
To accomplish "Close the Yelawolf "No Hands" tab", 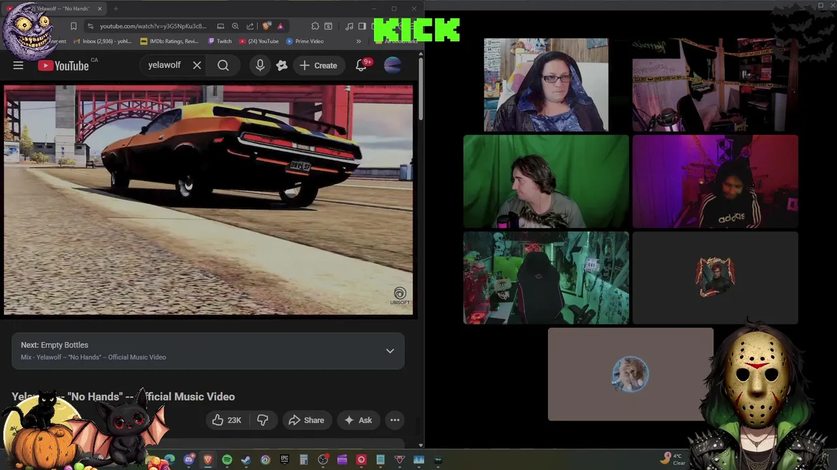I will point(99,8).
